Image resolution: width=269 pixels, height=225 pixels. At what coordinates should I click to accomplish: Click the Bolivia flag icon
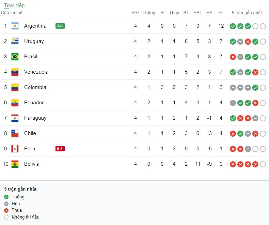15,164
